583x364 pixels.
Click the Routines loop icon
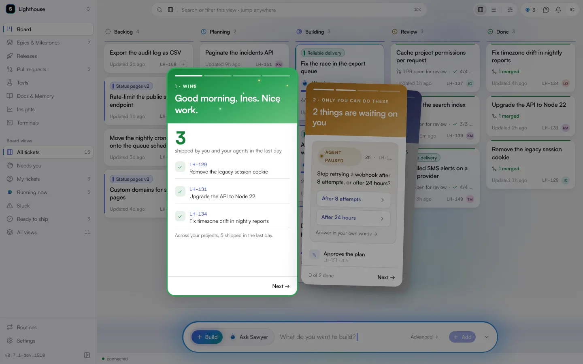click(x=10, y=327)
